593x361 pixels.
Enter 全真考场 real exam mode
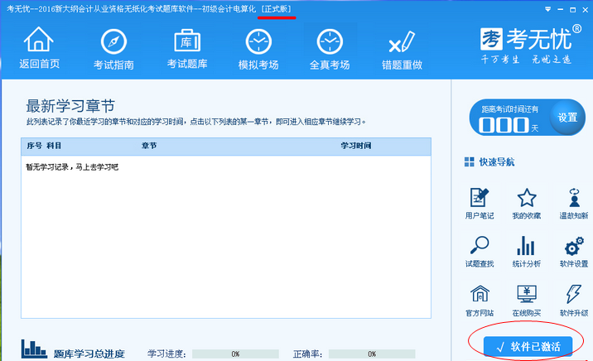coord(330,48)
